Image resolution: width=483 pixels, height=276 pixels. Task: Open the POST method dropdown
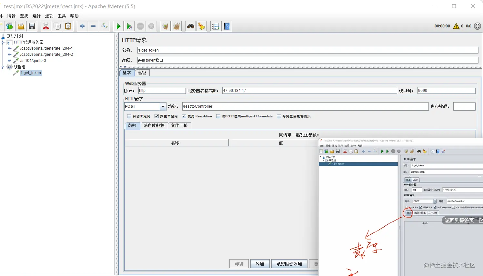coord(163,106)
